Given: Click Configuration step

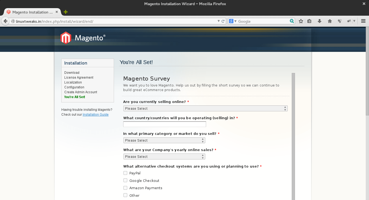Looking at the screenshot, I should click(74, 87).
